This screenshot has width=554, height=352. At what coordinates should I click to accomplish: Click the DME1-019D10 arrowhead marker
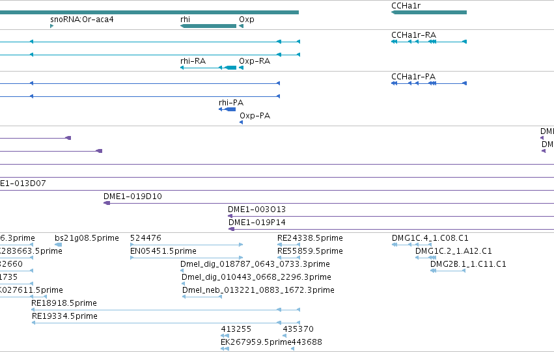point(107,203)
